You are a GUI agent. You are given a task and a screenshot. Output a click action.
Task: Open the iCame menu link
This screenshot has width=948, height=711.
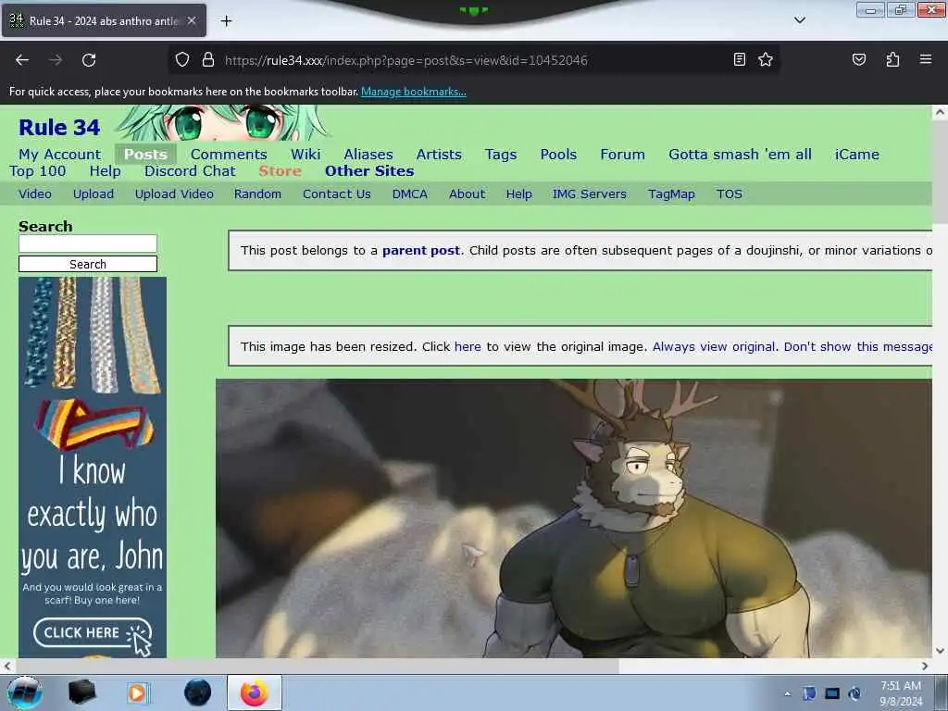click(856, 155)
